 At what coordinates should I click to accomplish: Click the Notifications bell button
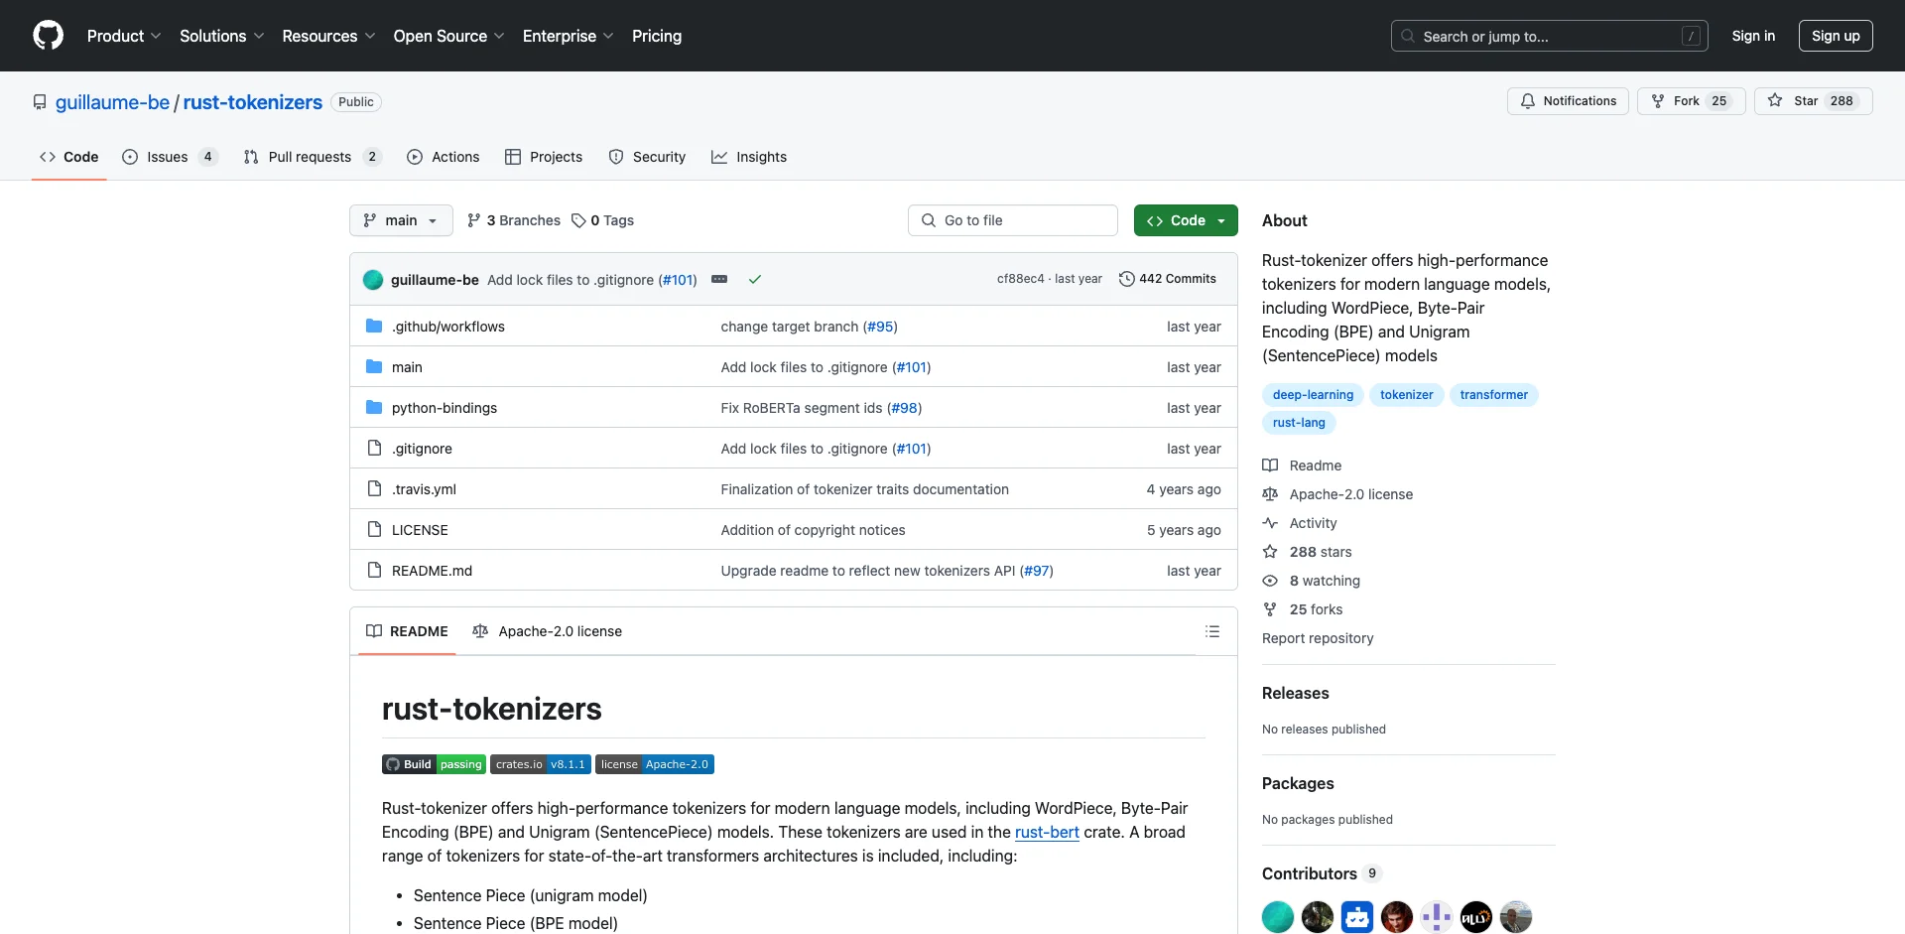click(1568, 101)
